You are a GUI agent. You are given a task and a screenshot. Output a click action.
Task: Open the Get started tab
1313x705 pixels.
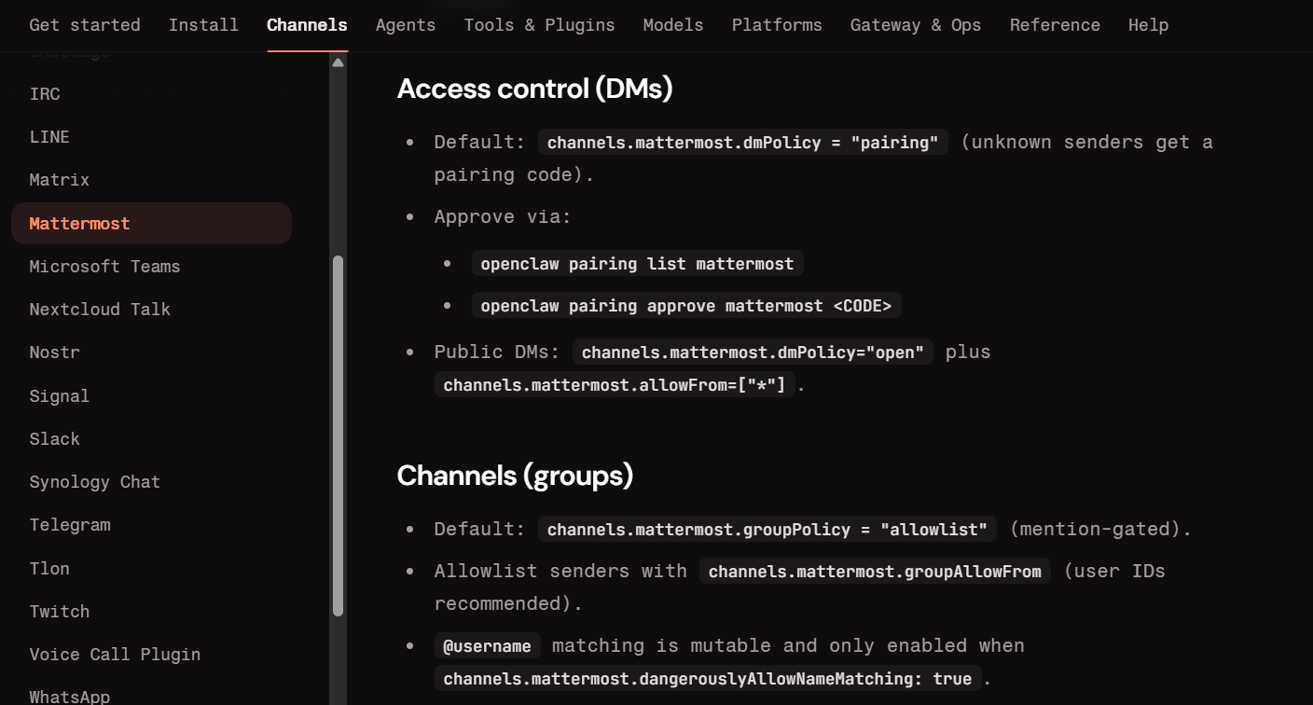tap(85, 25)
